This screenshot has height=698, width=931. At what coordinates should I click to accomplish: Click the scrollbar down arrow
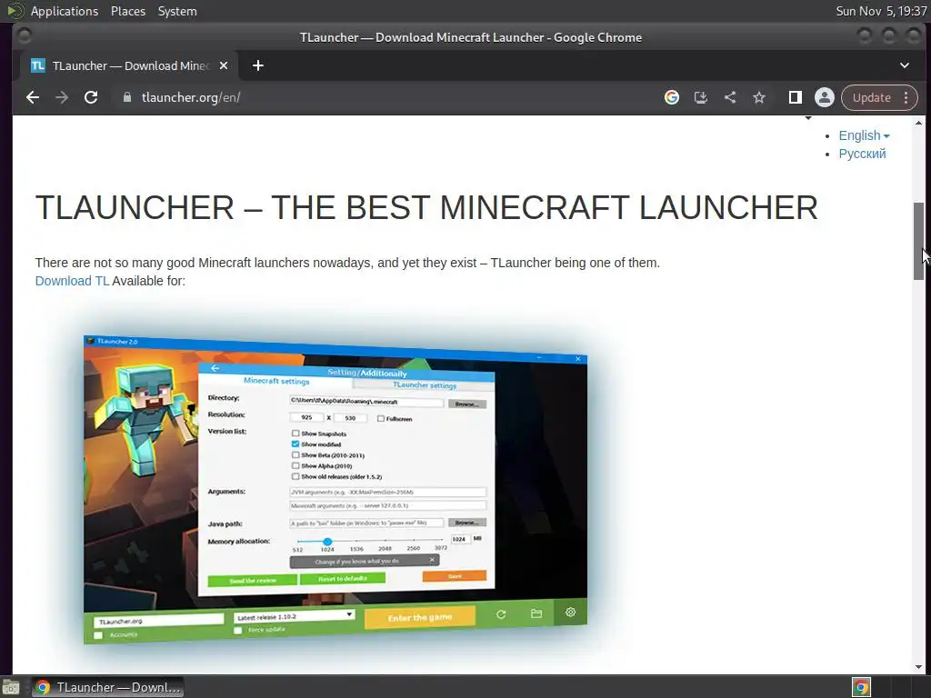tap(918, 667)
